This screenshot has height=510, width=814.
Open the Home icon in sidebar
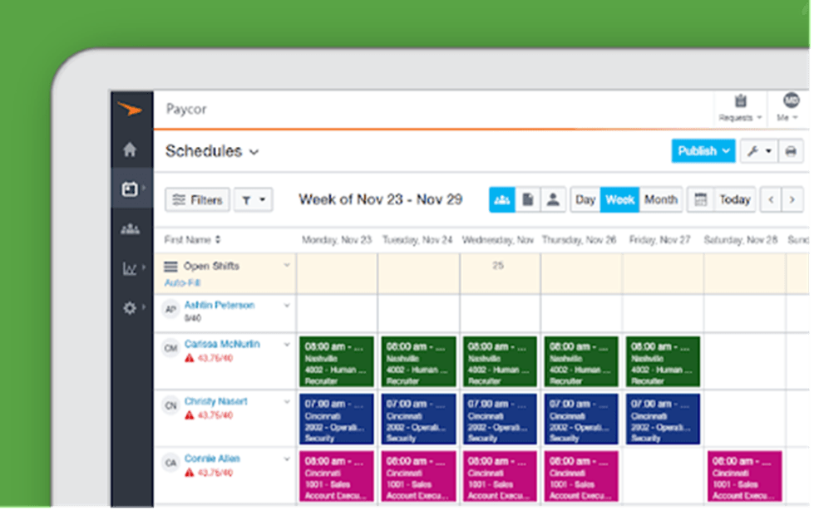pos(130,151)
